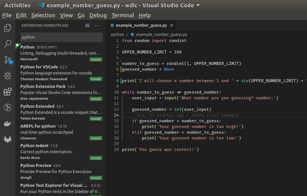Viewport: 307px width, 196px height.
Task: Open the Debug menu
Action: click(x=98, y=15)
